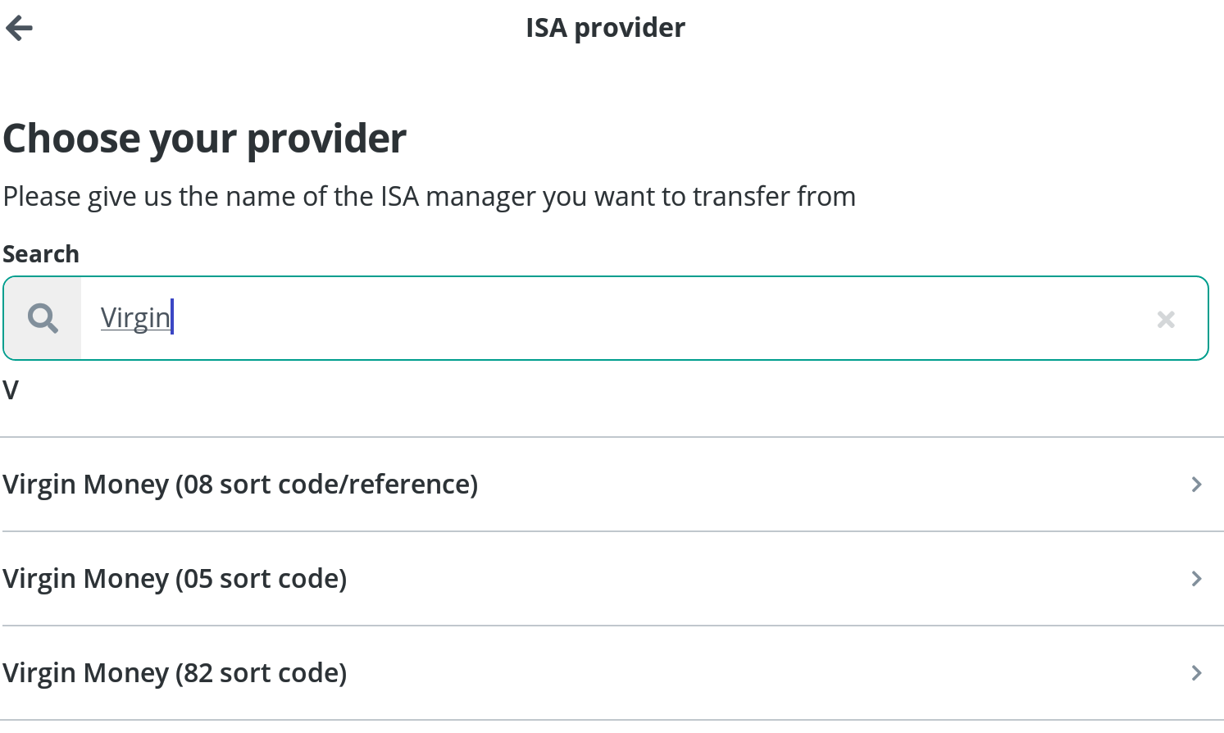Viewport: 1224px width, 733px height.
Task: Go back using the top-left arrow
Action: (19, 29)
